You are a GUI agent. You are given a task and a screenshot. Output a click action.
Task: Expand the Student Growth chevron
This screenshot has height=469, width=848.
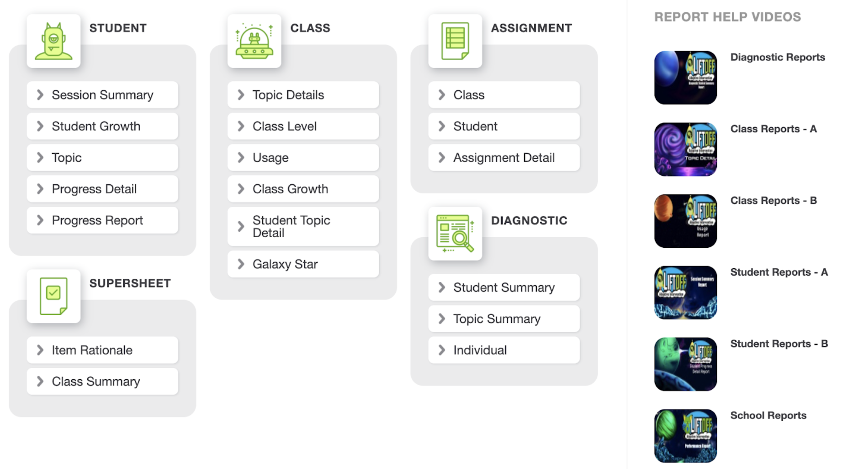point(40,126)
